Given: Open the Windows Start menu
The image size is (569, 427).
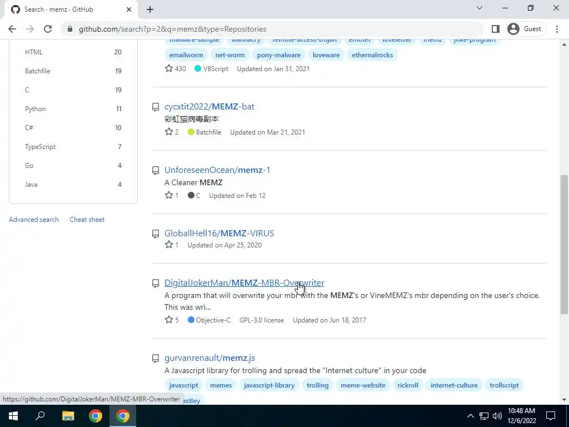Looking at the screenshot, I should pos(13,416).
